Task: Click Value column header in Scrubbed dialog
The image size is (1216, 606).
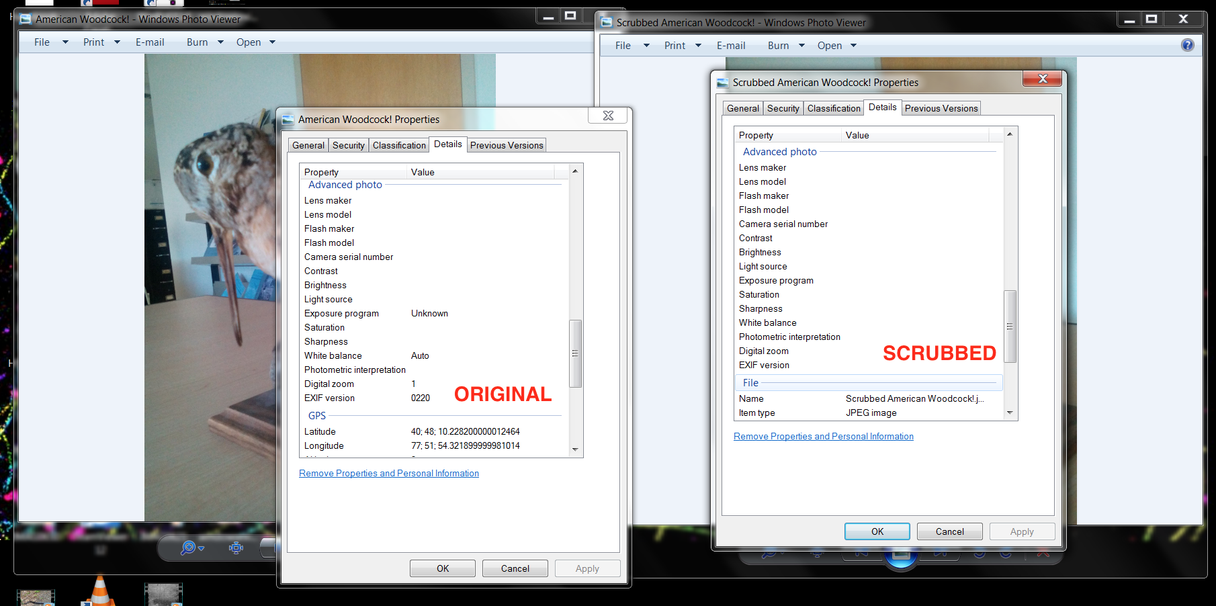Action: pyautogui.click(x=915, y=135)
